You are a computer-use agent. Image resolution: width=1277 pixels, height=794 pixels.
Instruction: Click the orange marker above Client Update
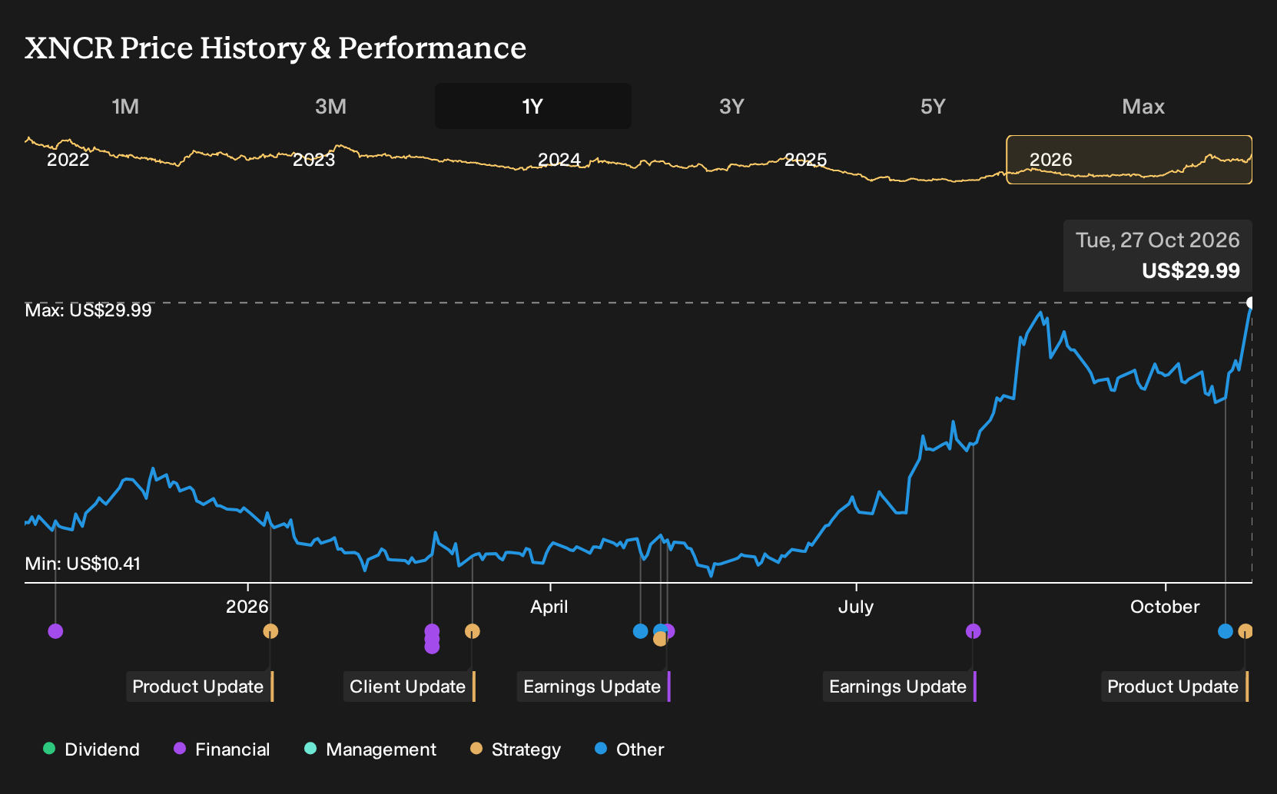[473, 631]
